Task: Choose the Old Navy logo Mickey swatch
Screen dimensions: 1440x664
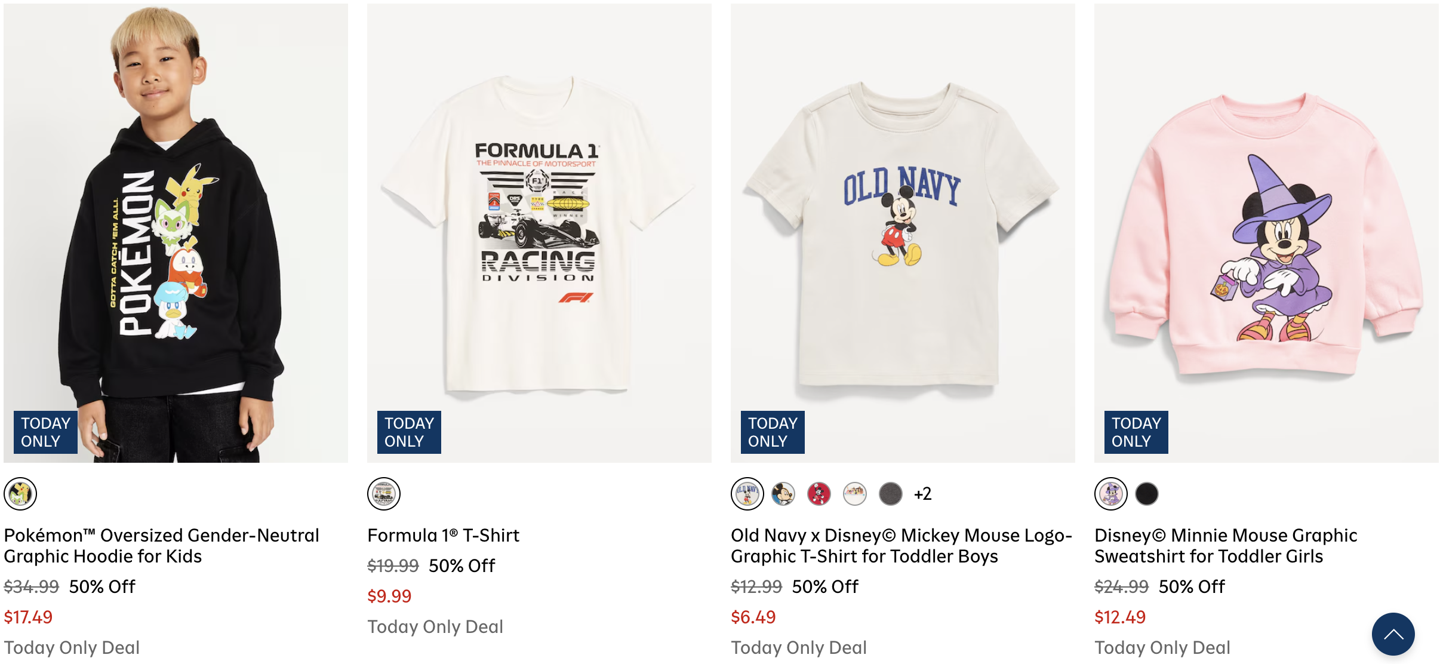Action: [x=747, y=494]
